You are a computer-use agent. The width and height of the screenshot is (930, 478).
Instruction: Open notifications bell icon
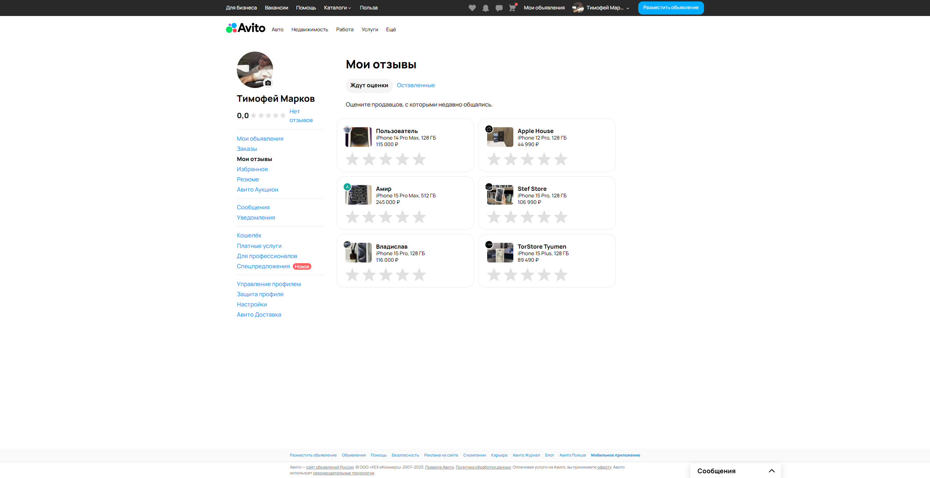click(x=485, y=8)
